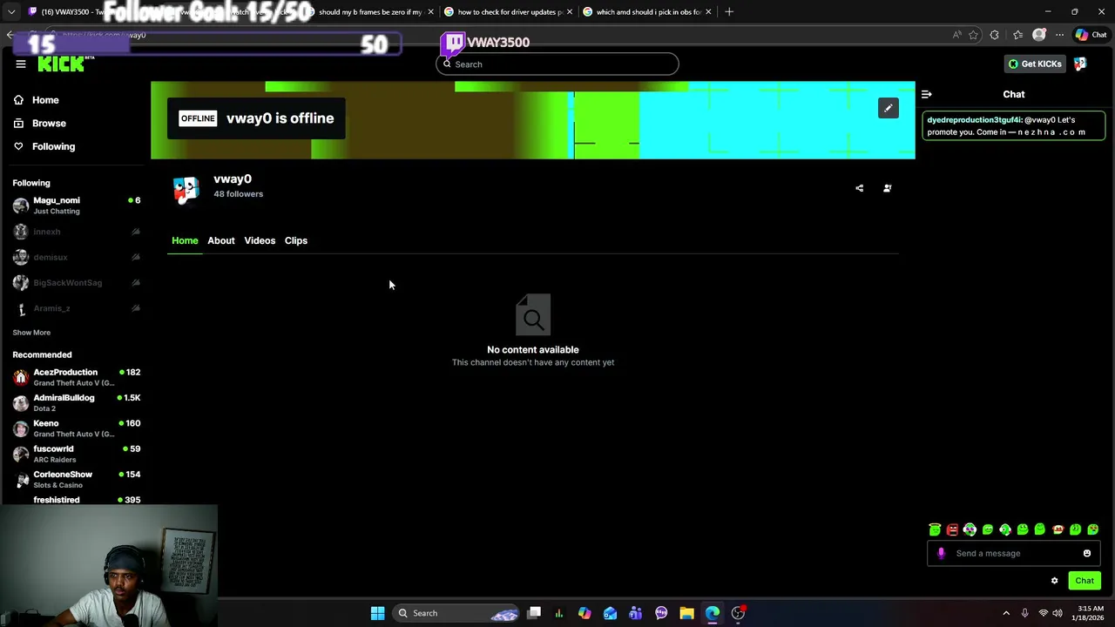Image resolution: width=1115 pixels, height=627 pixels.
Task: Click the vway0 channel avatar
Action: [x=186, y=189]
